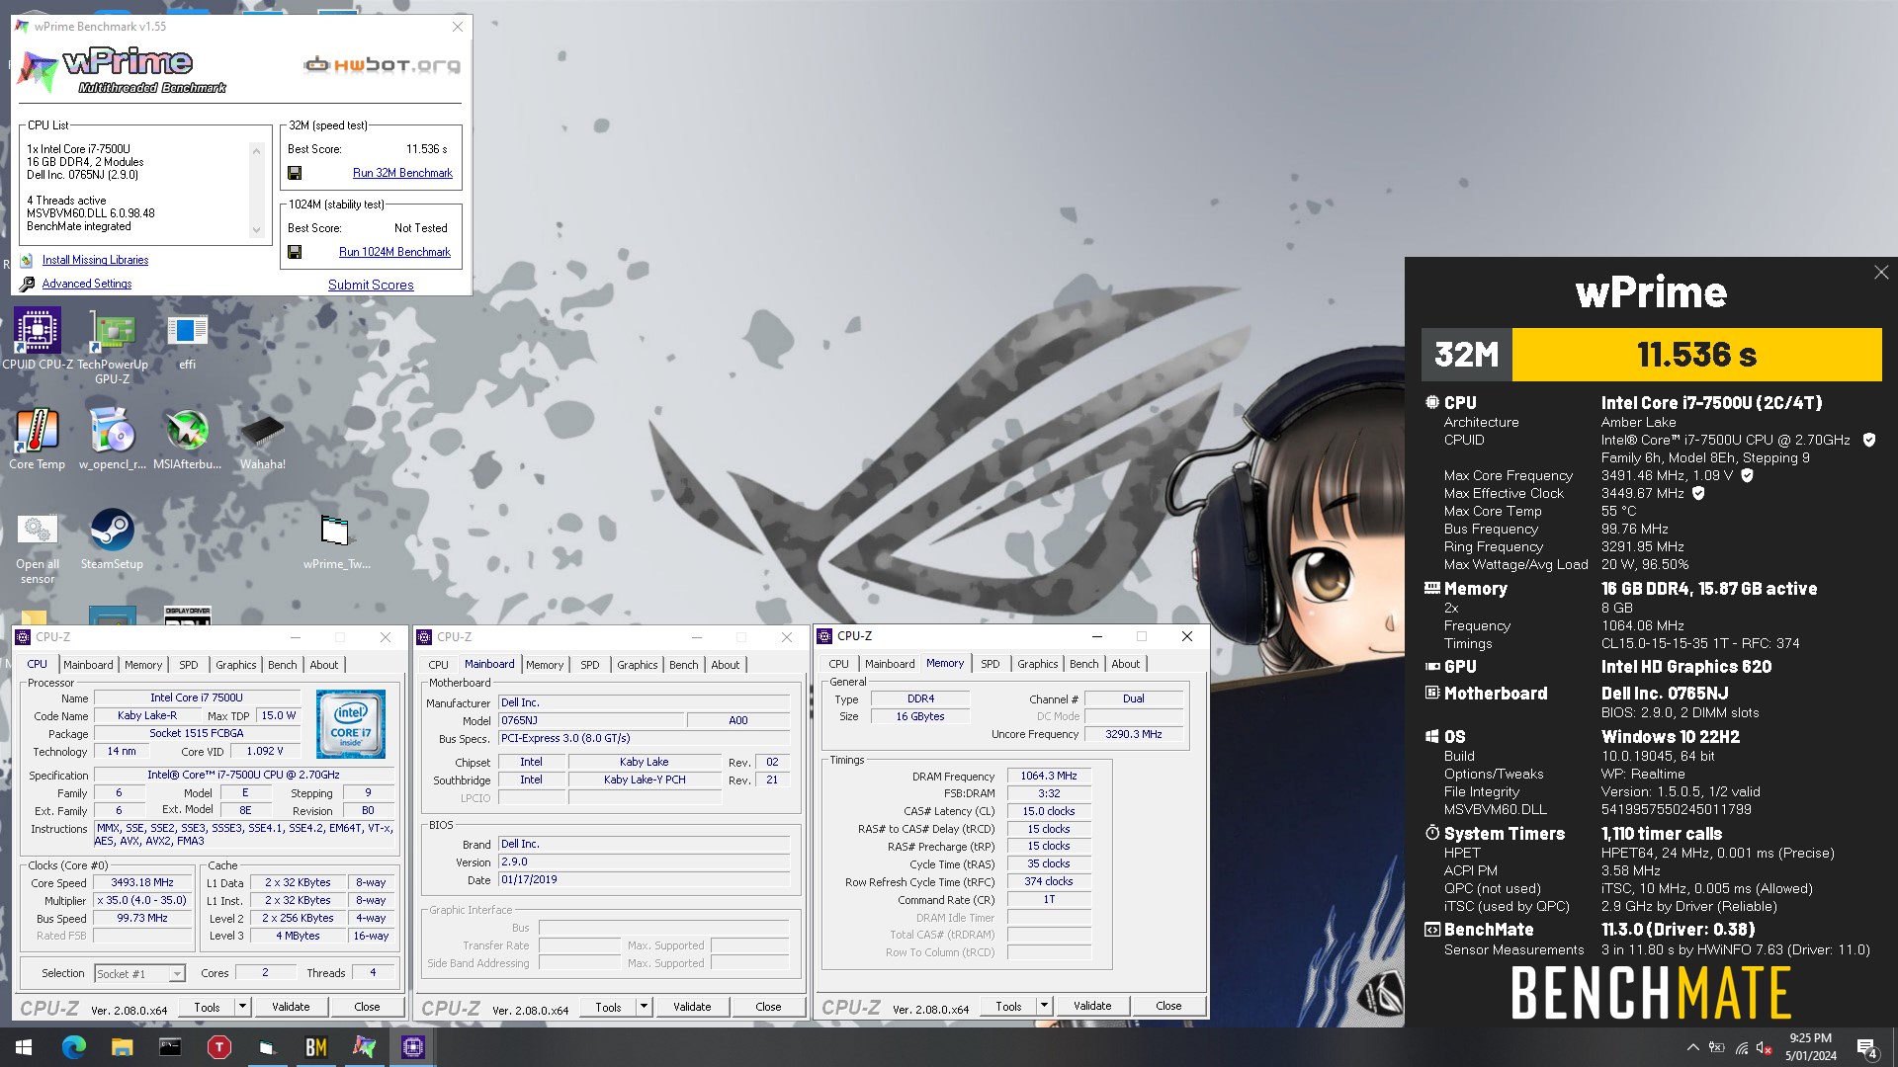Click the Core Speed value 3493.18 MHz
The width and height of the screenshot is (1898, 1067).
click(142, 883)
